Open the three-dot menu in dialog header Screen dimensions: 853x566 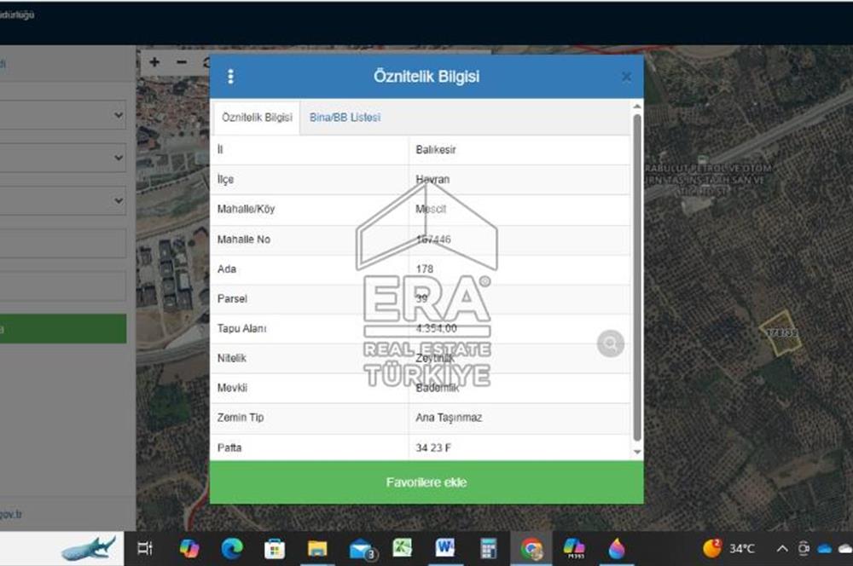[230, 77]
